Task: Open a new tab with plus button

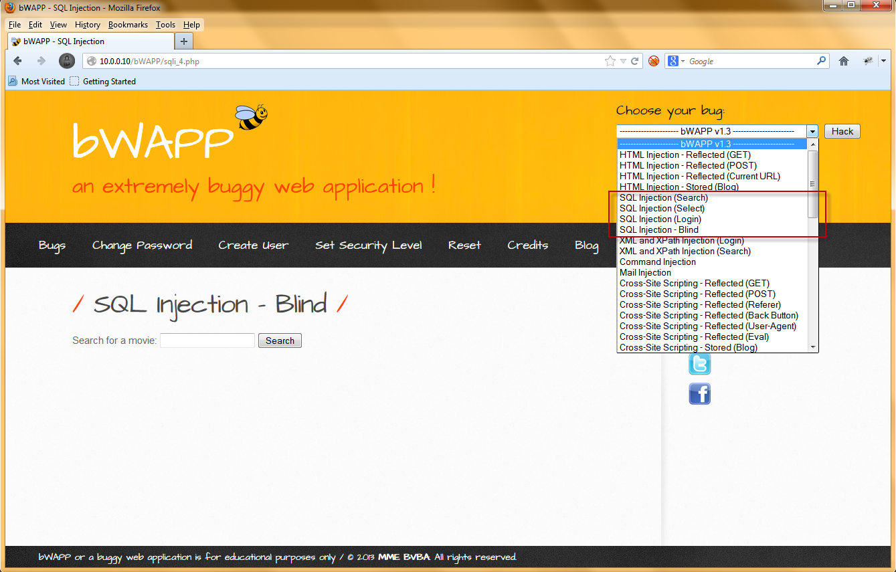Action: (183, 41)
